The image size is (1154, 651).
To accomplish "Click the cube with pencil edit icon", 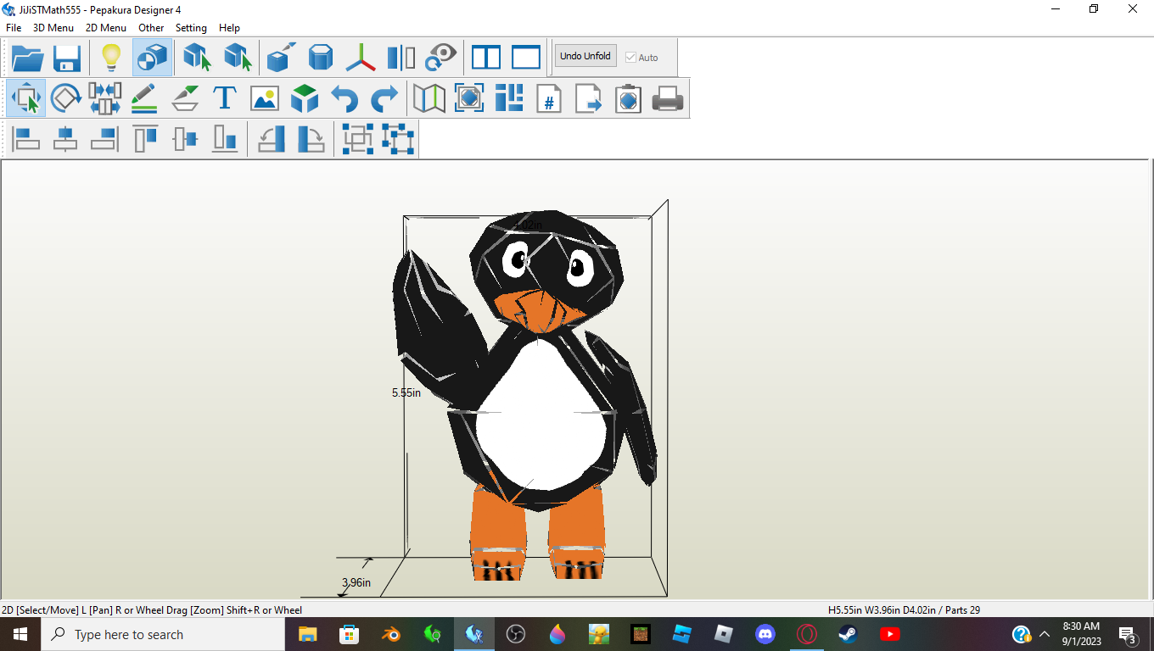I will [x=282, y=58].
